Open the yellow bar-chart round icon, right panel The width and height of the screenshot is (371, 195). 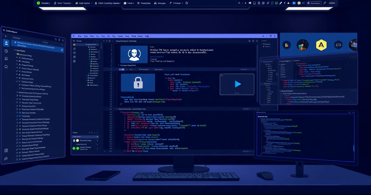286,45
